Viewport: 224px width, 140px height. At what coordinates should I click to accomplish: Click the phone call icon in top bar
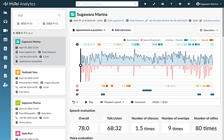[x=154, y=4]
